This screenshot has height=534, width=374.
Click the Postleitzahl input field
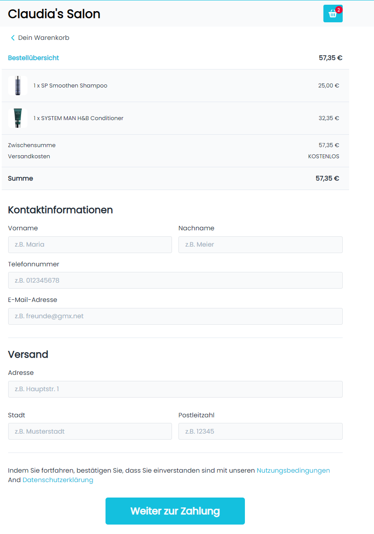(260, 431)
